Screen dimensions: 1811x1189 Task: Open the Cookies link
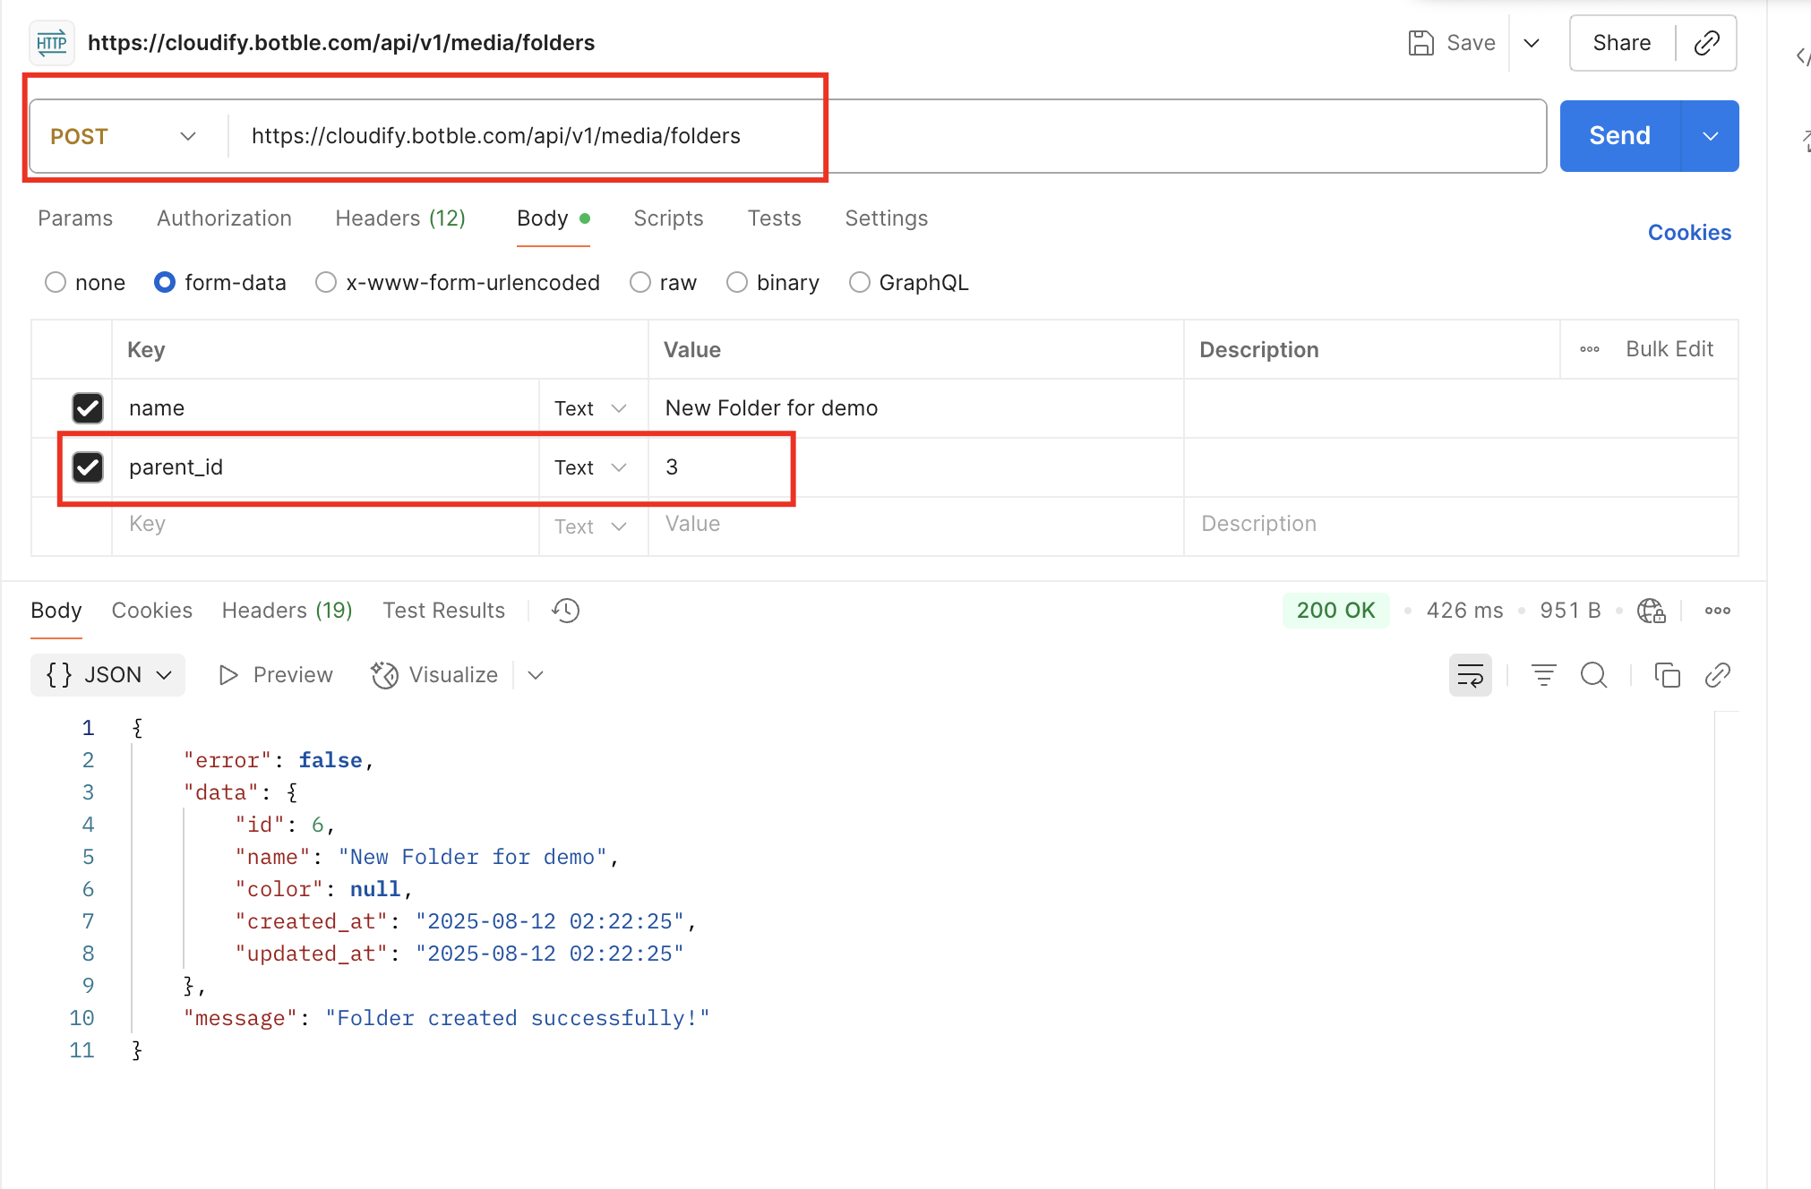1689,233
